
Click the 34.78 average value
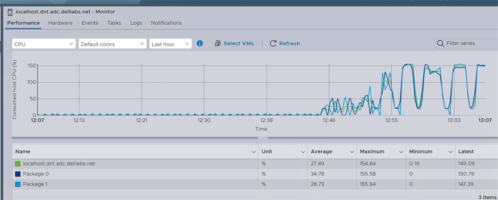(317, 174)
